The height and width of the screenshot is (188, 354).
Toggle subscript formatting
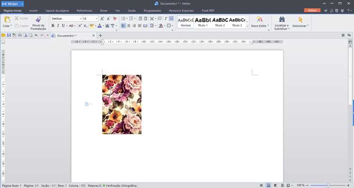click(x=85, y=26)
